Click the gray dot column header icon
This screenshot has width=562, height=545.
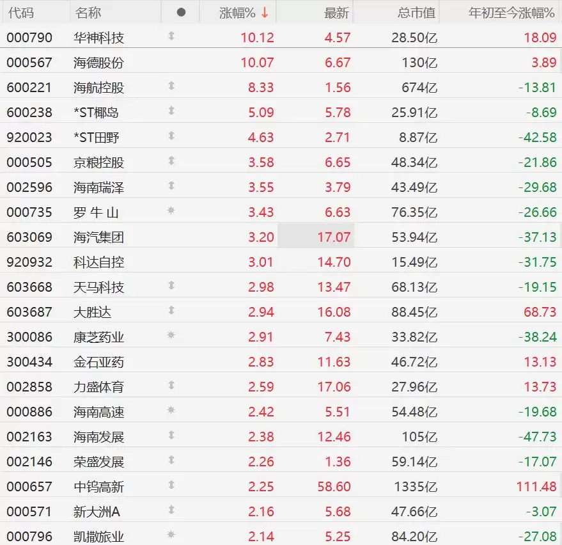181,12
